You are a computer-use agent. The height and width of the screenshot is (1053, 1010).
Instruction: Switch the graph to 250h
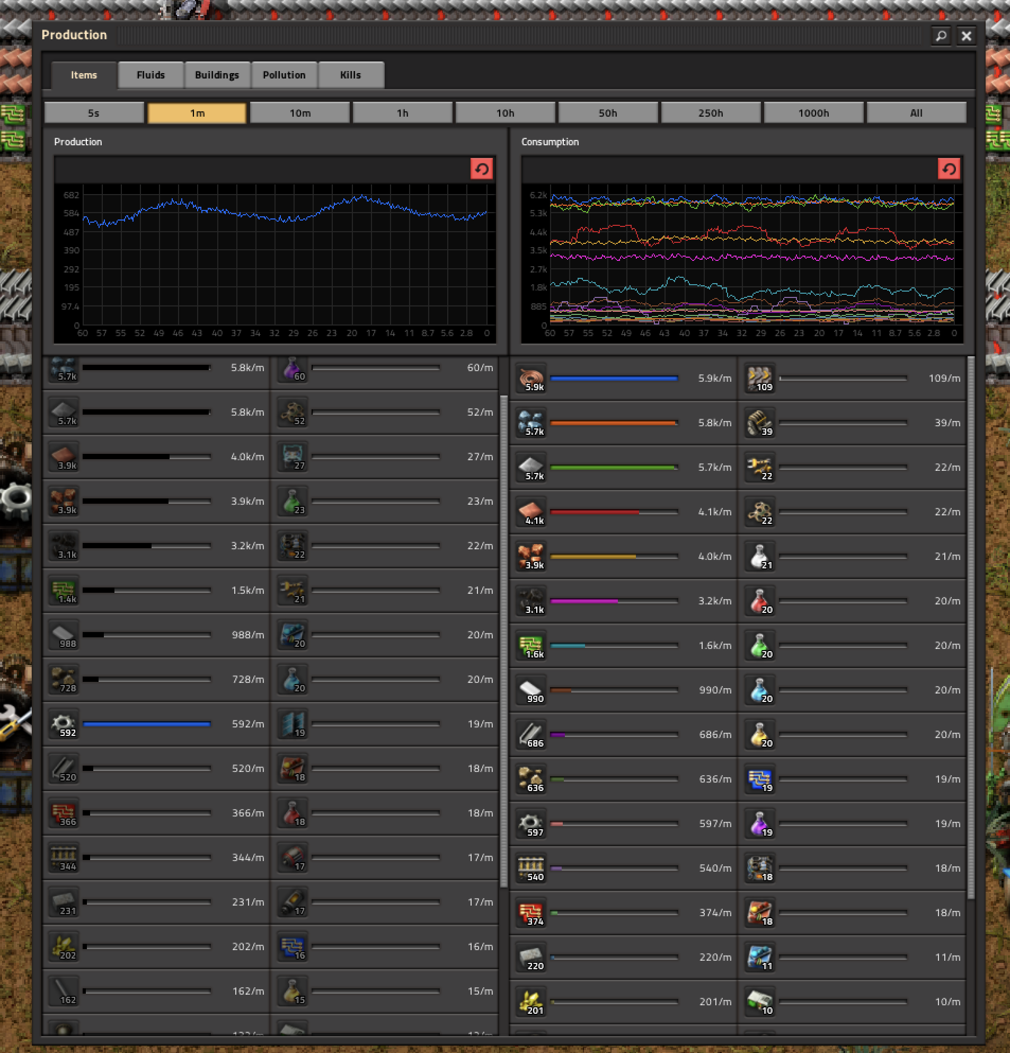point(711,113)
